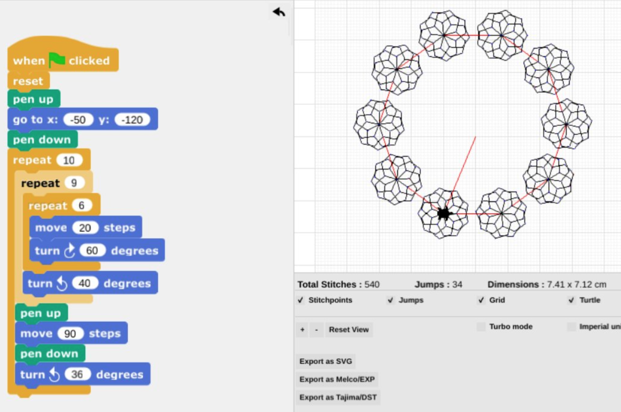Export the design as SVG

326,361
